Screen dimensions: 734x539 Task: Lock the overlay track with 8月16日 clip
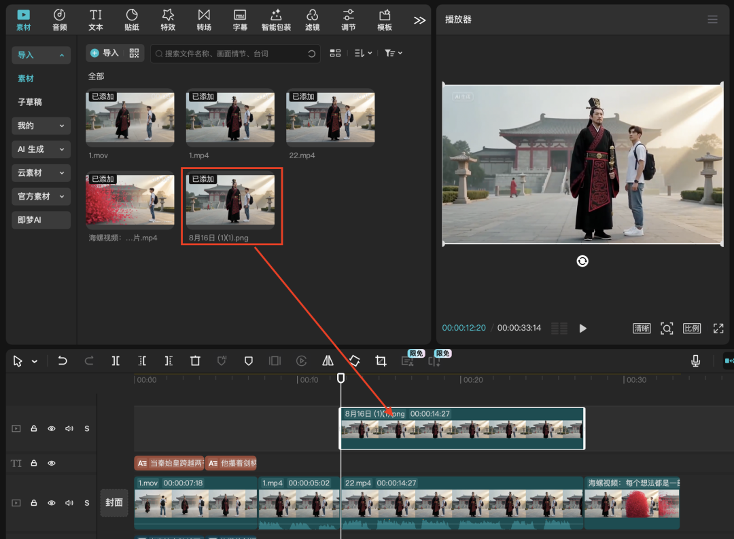pos(34,428)
